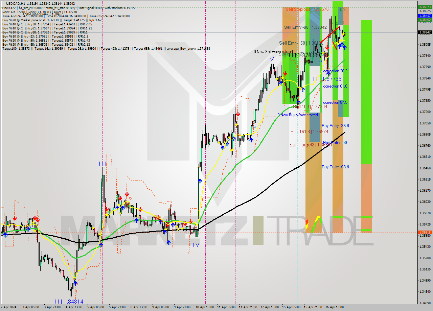Viewport: 433px width, 311px height.
Task: Click the 'Sell Entry -88 | 1.38342' label
Action: point(305,27)
